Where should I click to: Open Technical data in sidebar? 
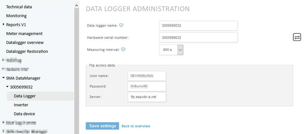19,7
